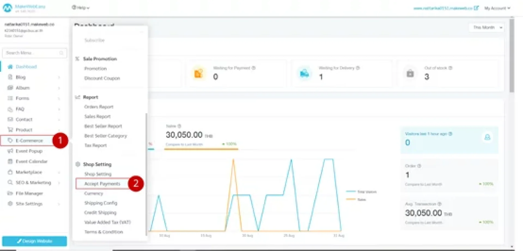The height and width of the screenshot is (251, 523).
Task: Click the Out of stock bag icon
Action: tap(410, 74)
